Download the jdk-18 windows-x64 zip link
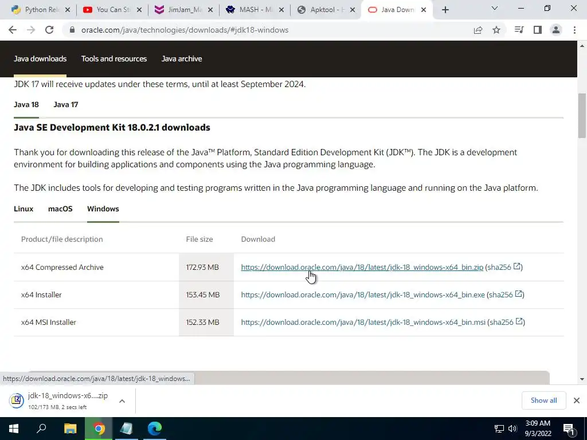Viewport: 587px width, 440px height. click(362, 267)
